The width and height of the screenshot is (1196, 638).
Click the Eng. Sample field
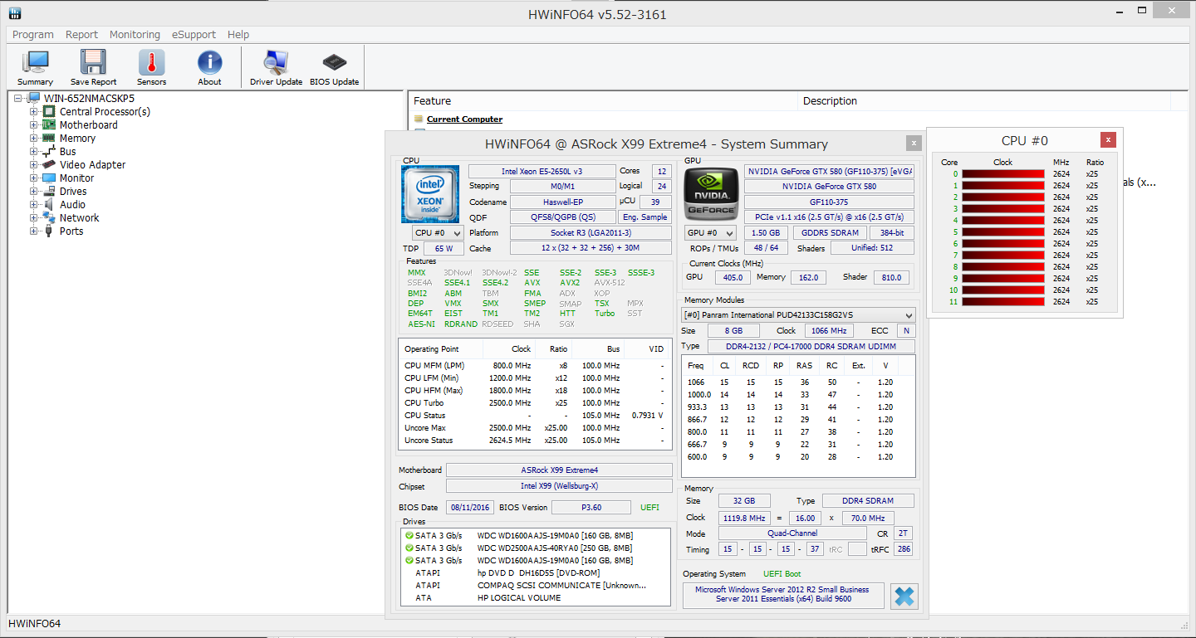click(x=645, y=217)
